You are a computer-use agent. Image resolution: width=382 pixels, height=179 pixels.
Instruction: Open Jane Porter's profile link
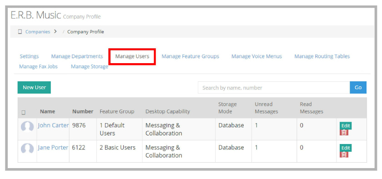pyautogui.click(x=53, y=147)
